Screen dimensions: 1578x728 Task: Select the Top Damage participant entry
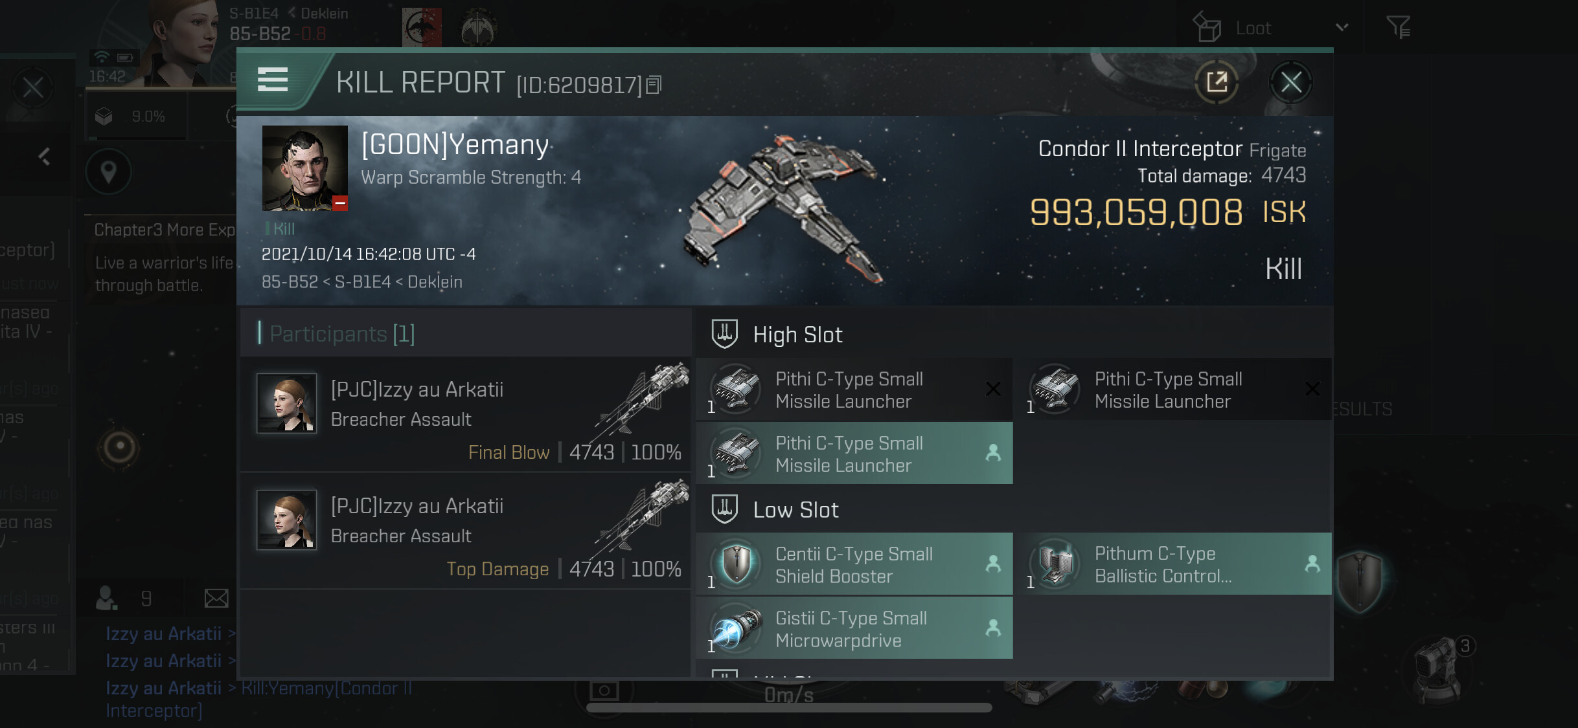(466, 531)
